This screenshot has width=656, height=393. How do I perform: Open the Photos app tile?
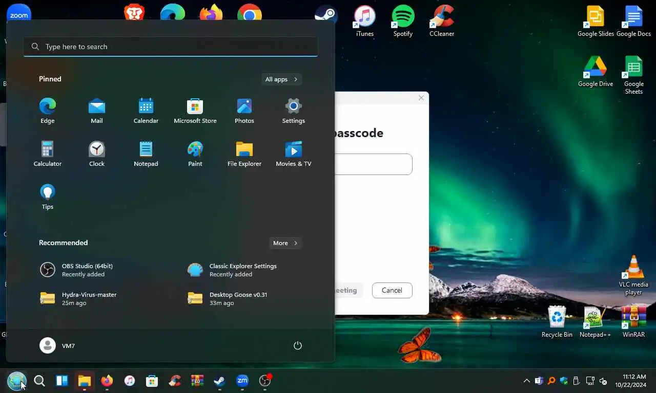[x=244, y=111]
